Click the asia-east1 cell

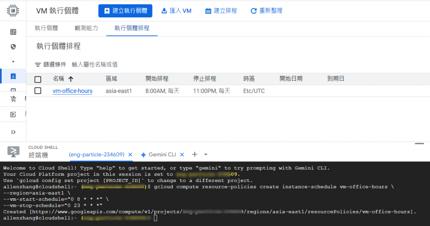[x=119, y=91]
